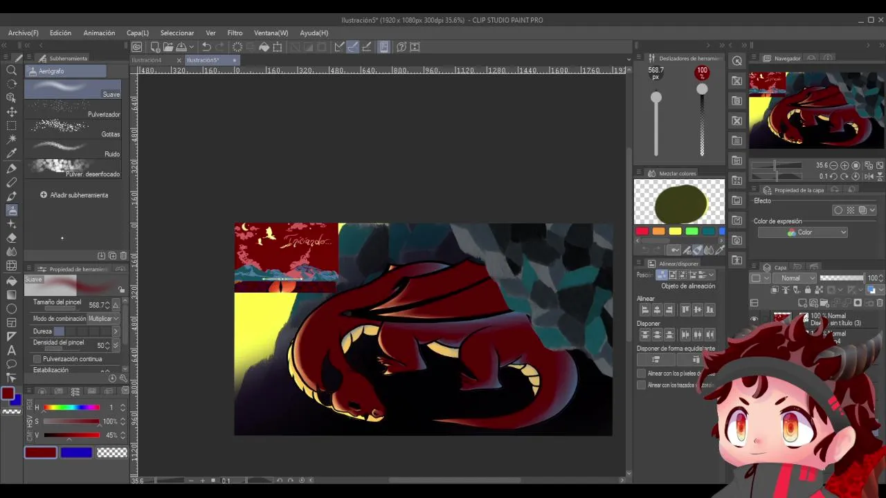Viewport: 886px width, 498px height.
Task: Open brush size effect settings button
Action: point(116,305)
